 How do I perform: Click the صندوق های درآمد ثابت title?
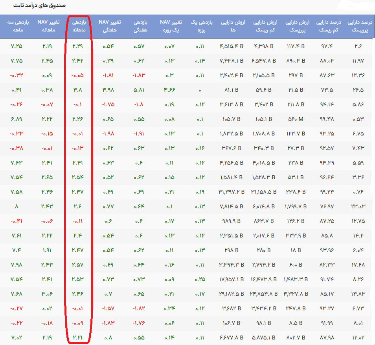click(x=39, y=6)
